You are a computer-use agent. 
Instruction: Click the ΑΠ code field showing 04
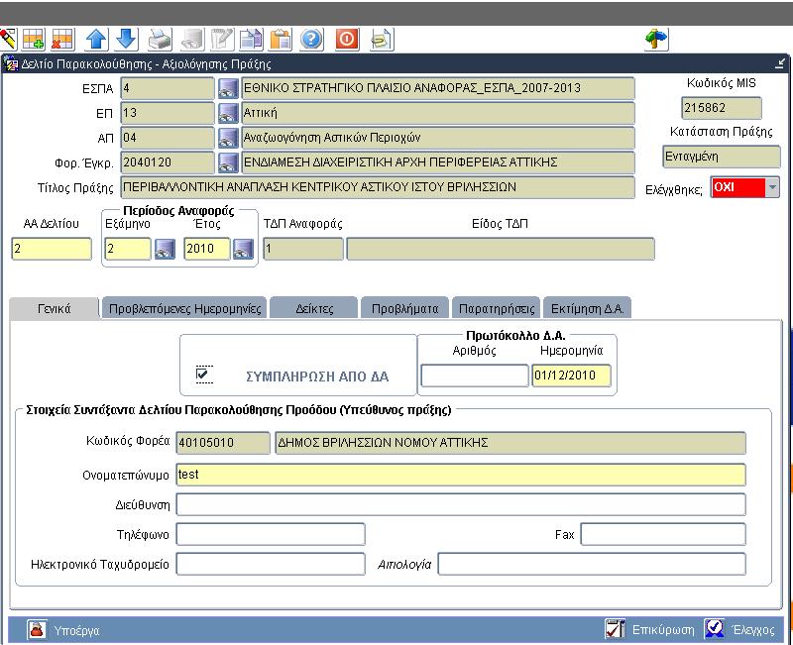(x=168, y=138)
